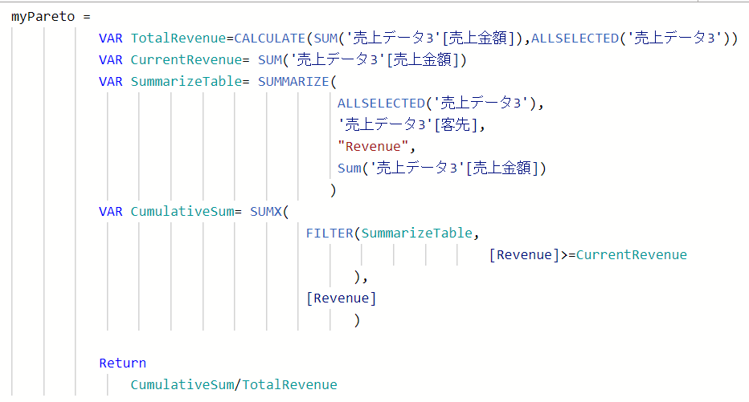Screen dimensions: 749x402
Task: Click CumulativeSum in the final division expression
Action: pos(182,384)
